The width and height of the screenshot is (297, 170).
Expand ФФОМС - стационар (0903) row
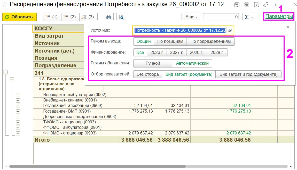click(x=18, y=133)
